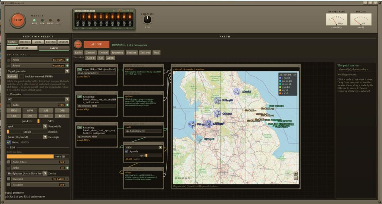Toggle the Source checkbox in Signal Path

[9, 66]
